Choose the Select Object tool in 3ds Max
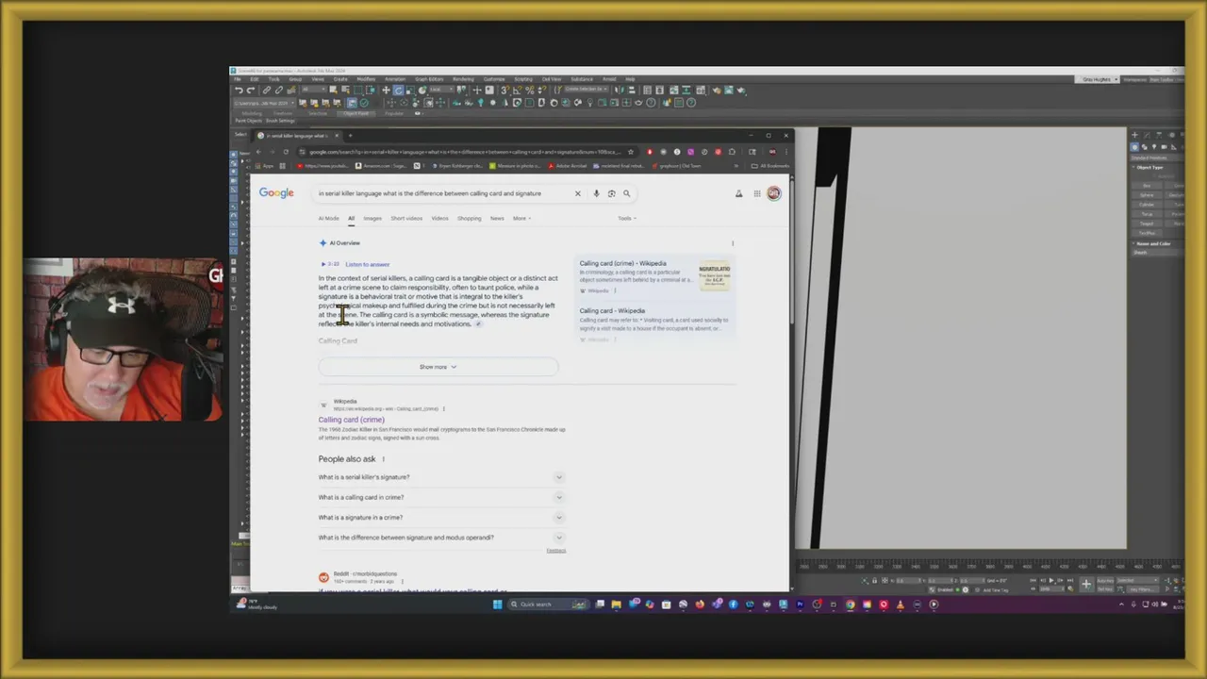The image size is (1207, 679). pyautogui.click(x=333, y=91)
